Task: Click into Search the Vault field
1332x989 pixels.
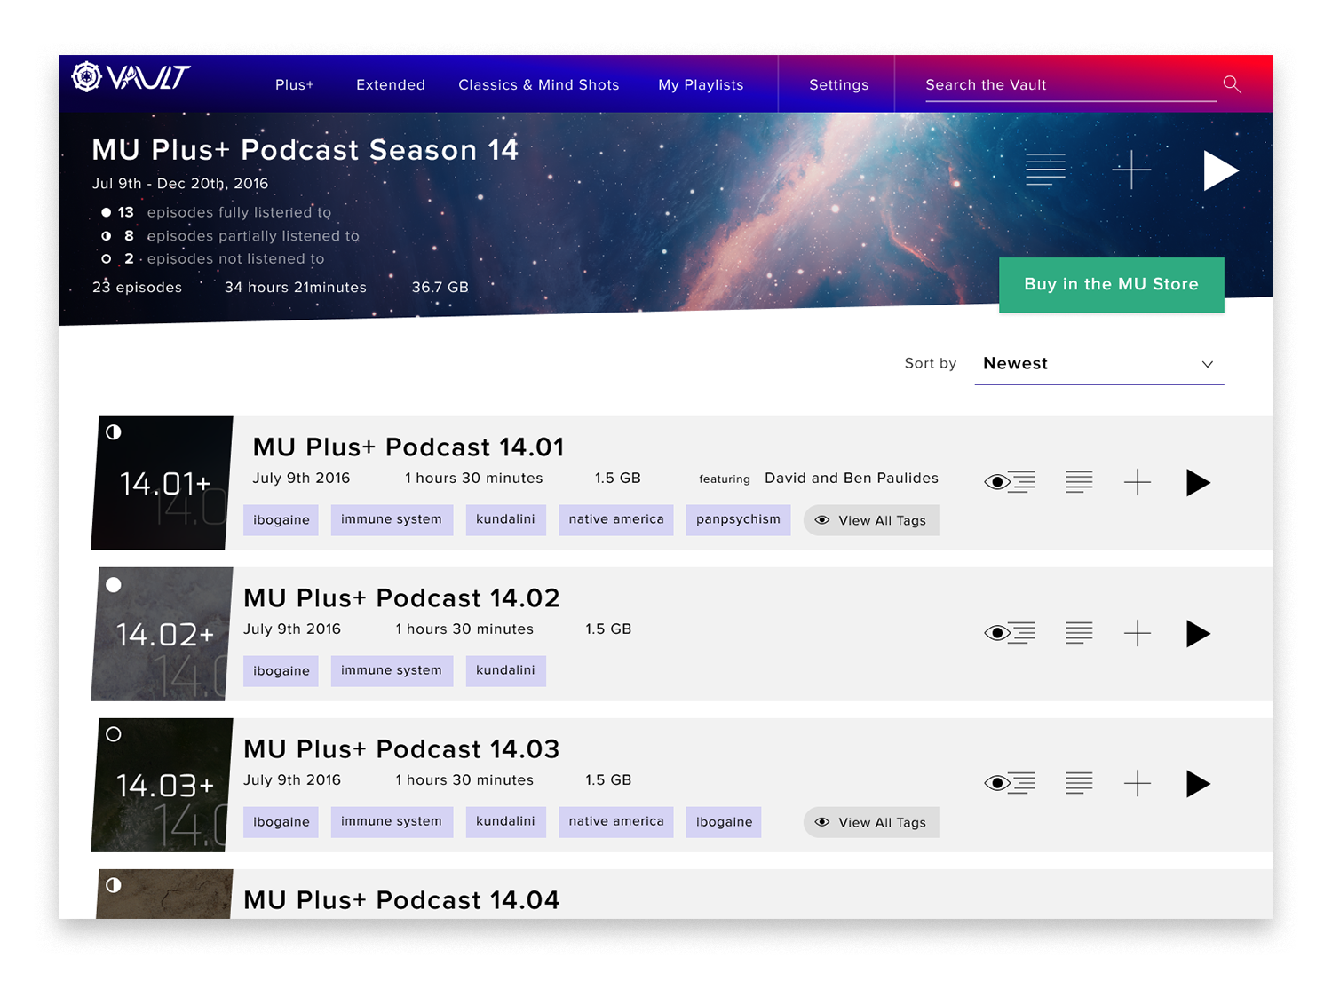Action: point(1071,85)
